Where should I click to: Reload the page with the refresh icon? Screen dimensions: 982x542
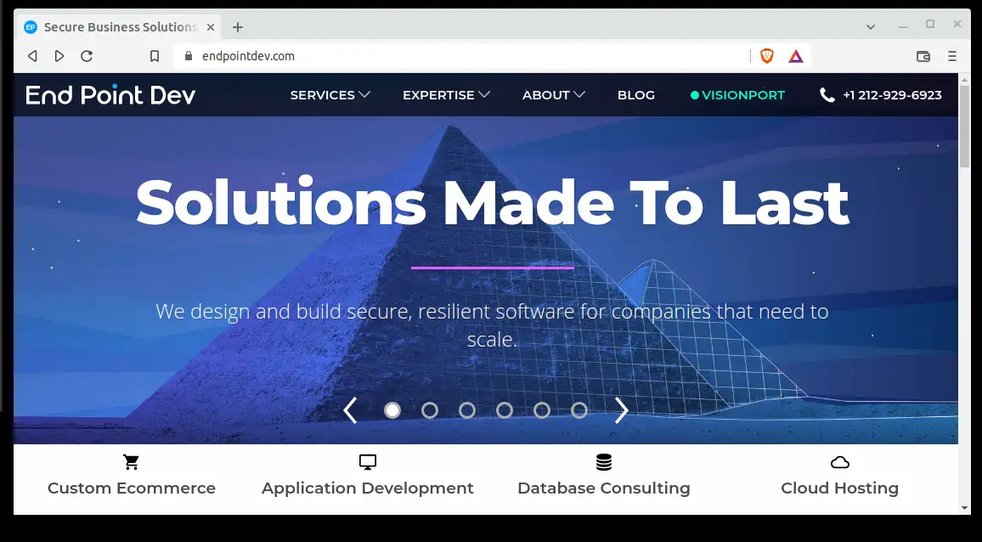click(87, 56)
